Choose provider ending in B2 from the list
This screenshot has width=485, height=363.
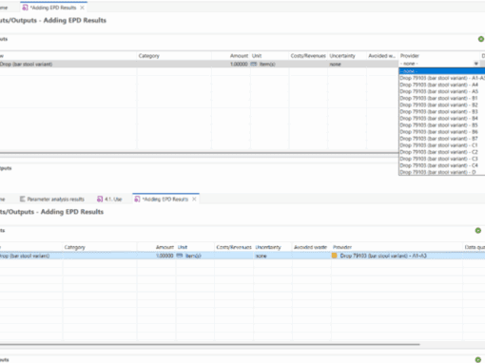coord(441,105)
